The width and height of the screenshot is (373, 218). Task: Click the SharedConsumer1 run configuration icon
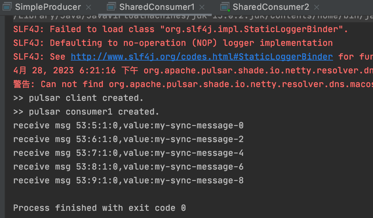pyautogui.click(x=111, y=7)
